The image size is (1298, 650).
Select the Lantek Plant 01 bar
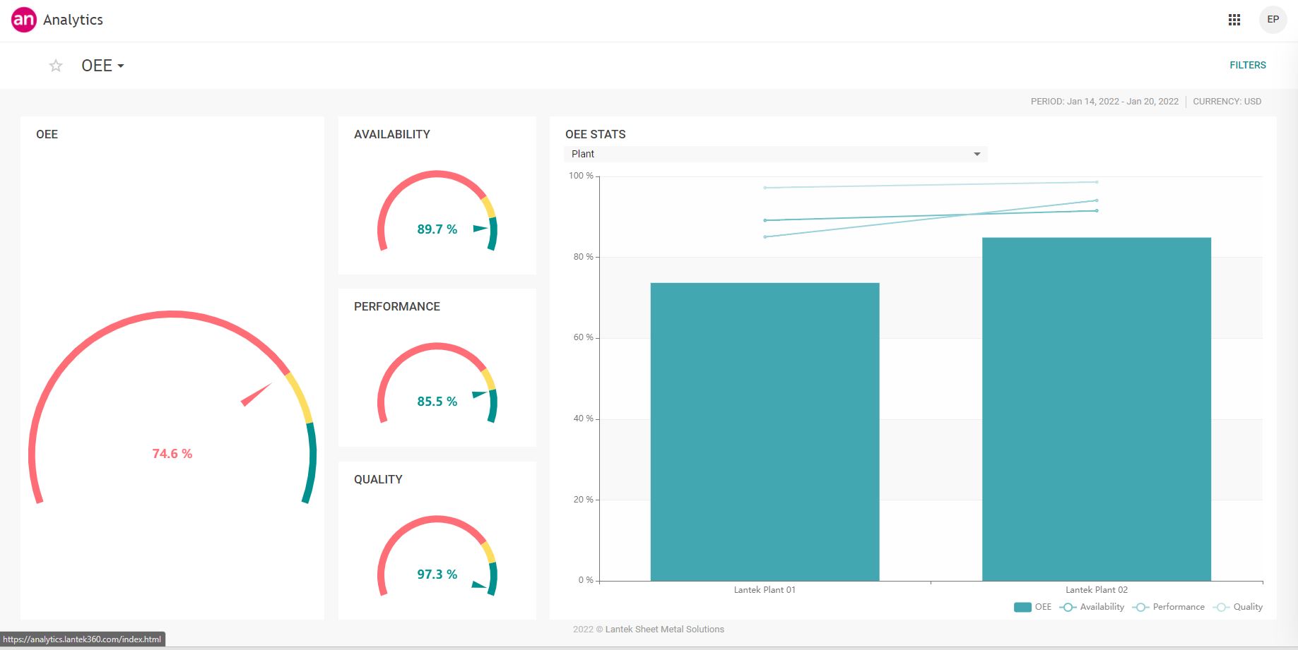coord(765,431)
